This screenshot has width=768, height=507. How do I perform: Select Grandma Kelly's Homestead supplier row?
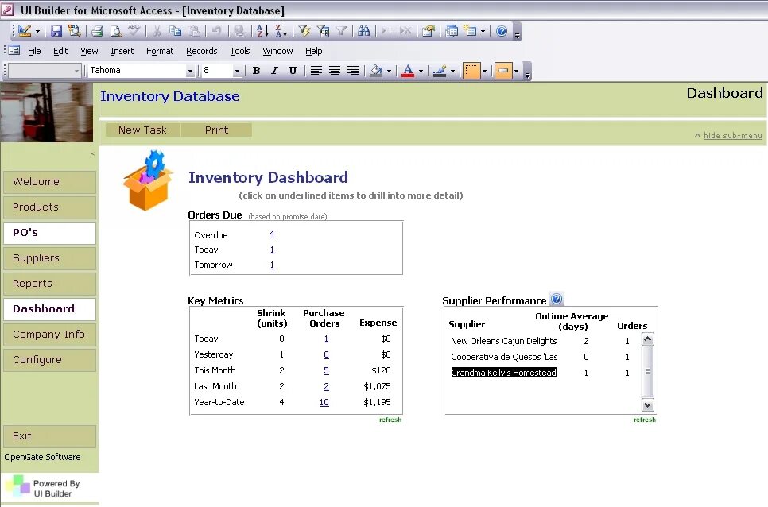(503, 373)
